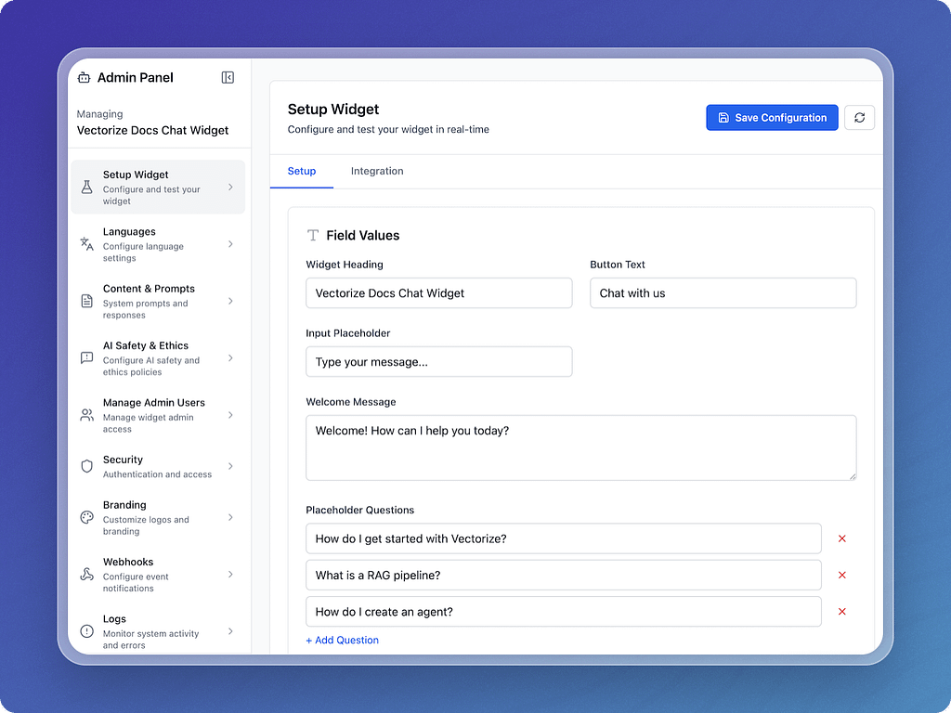Open Branding in the sidebar menu
The height and width of the screenshot is (713, 951).
(158, 518)
